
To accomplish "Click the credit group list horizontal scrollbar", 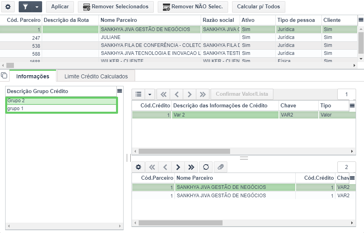I will pyautogui.click(x=64, y=226).
